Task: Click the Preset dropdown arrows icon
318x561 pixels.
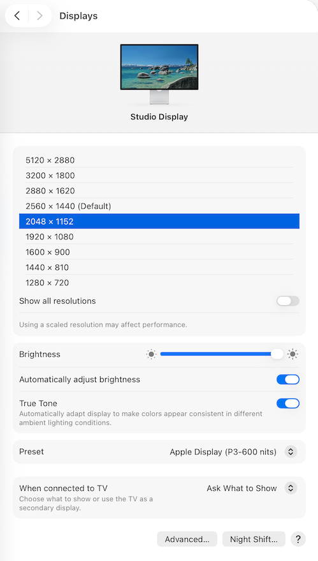Action: [291, 452]
